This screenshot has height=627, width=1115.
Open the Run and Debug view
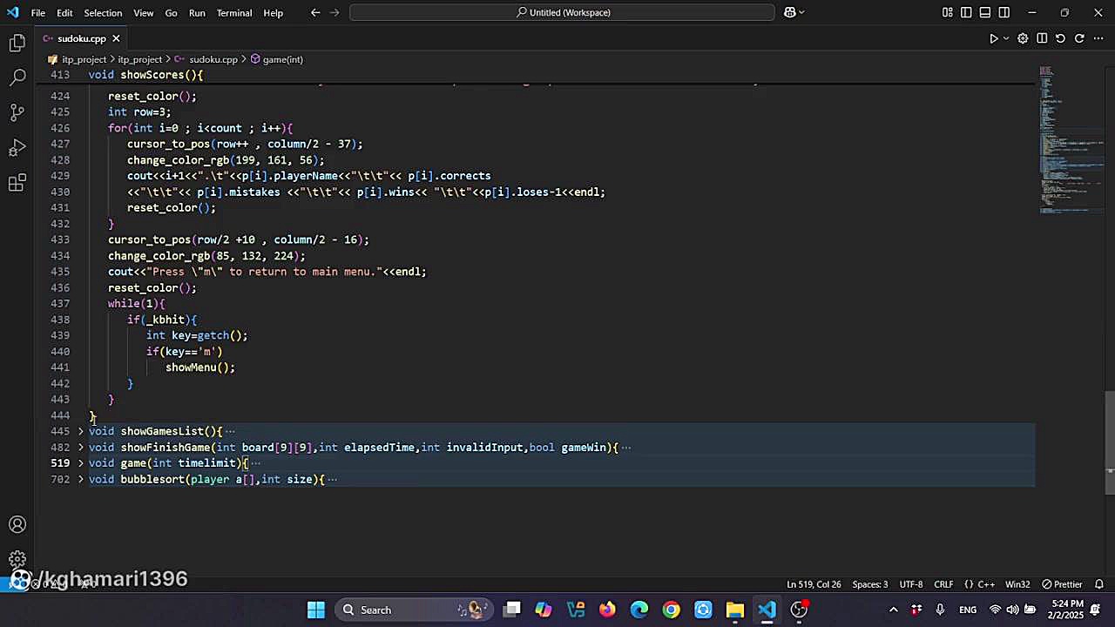tap(17, 148)
